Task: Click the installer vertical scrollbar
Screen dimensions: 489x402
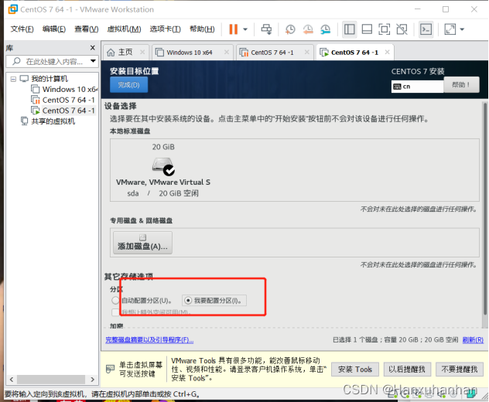Action: [485, 209]
